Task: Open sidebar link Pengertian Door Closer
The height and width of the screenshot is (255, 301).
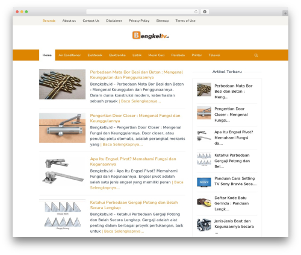Action: tap(231, 115)
